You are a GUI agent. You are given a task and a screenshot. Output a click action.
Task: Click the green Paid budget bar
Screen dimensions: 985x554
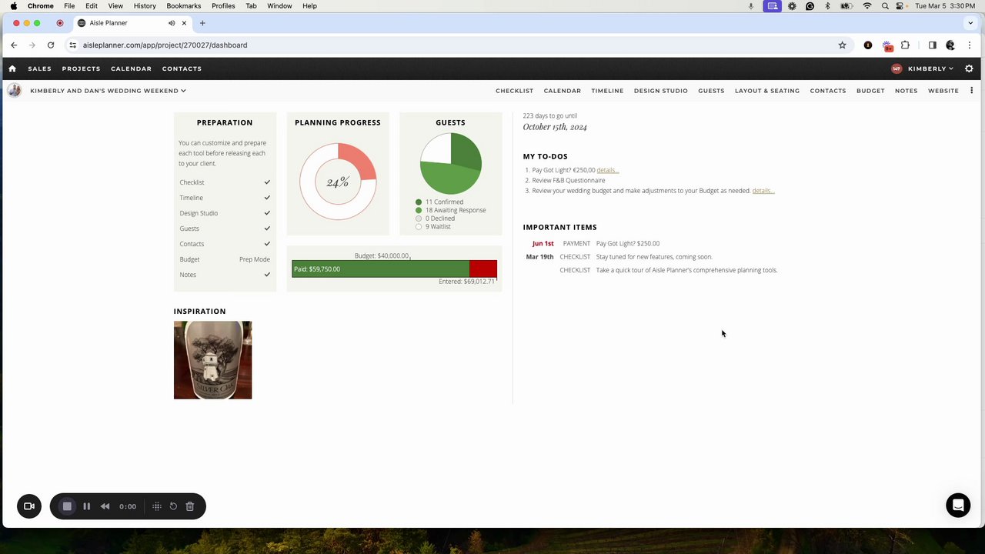pyautogui.click(x=381, y=269)
